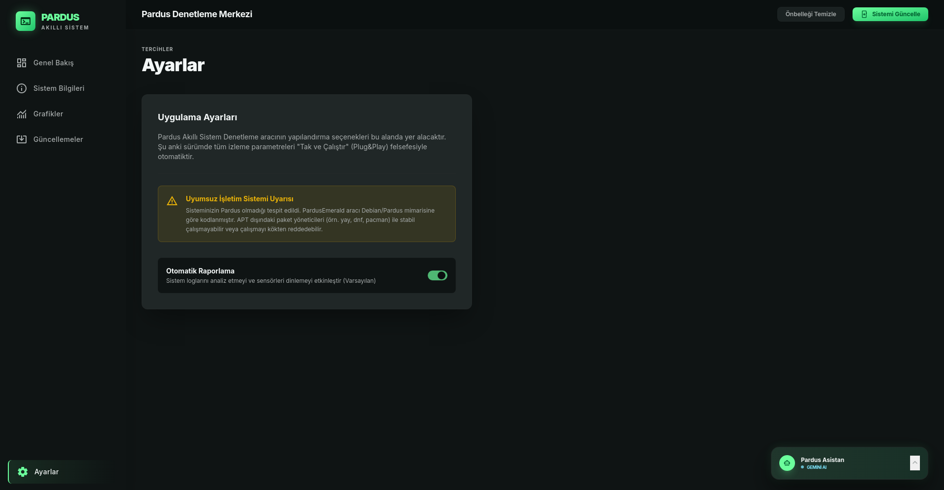944x490 pixels.
Task: Click the PARDUS brand name text
Action: (60, 17)
